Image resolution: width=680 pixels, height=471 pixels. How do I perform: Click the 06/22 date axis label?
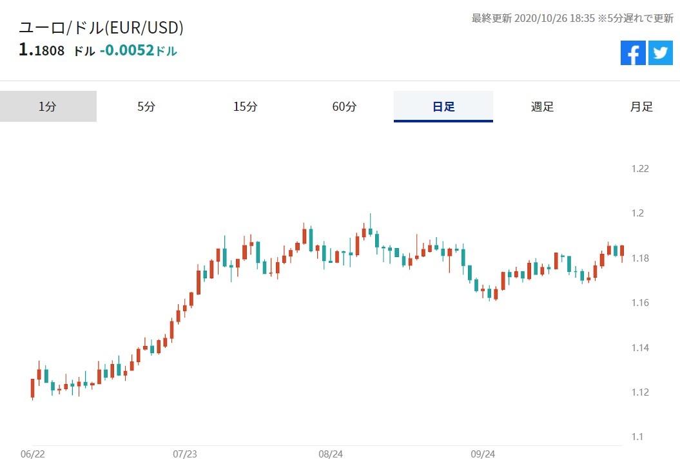coord(33,454)
